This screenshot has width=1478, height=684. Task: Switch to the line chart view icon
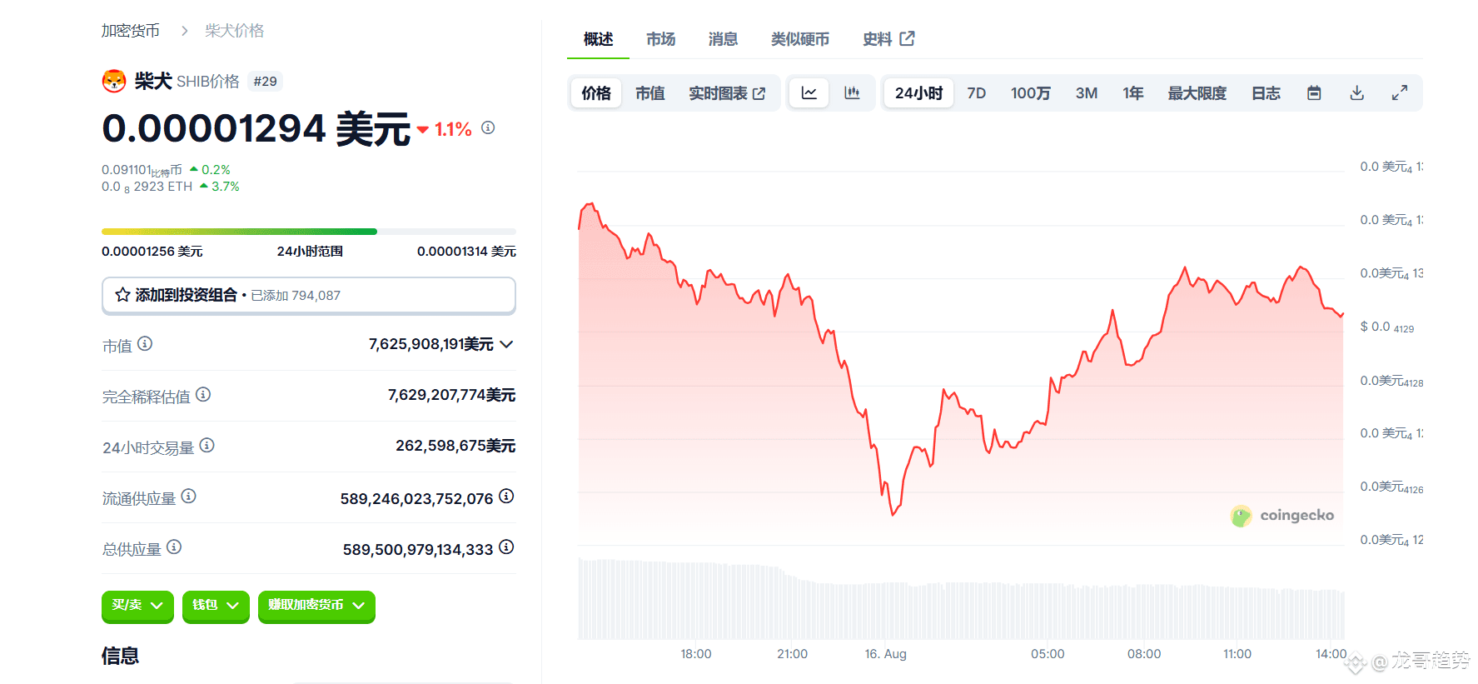(x=809, y=93)
